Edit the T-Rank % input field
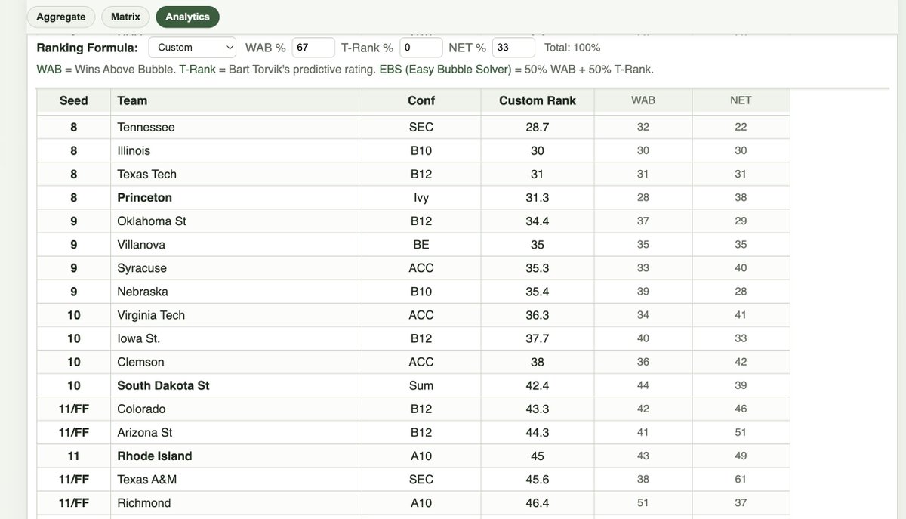The image size is (906, 519). click(421, 48)
